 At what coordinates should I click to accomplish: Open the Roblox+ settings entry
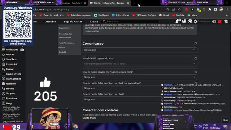[x=62, y=48]
